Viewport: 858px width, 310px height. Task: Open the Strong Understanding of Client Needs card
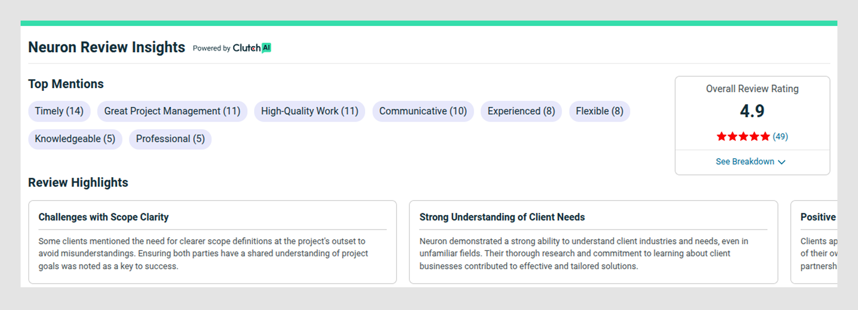point(593,242)
